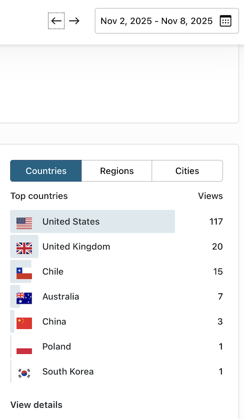Click the China flag icon
The image size is (244, 419).
coord(24,323)
